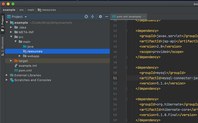Click the Maven pom.xml file icon in tree
The width and height of the screenshot is (198, 123).
[16, 70]
